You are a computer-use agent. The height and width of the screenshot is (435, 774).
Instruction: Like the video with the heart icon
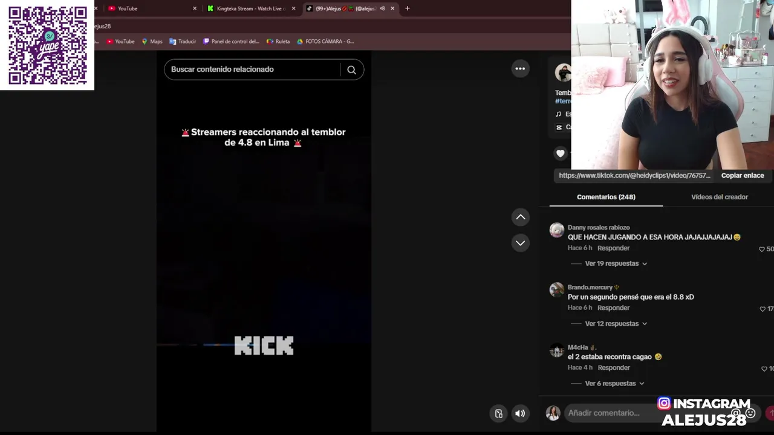click(x=561, y=153)
